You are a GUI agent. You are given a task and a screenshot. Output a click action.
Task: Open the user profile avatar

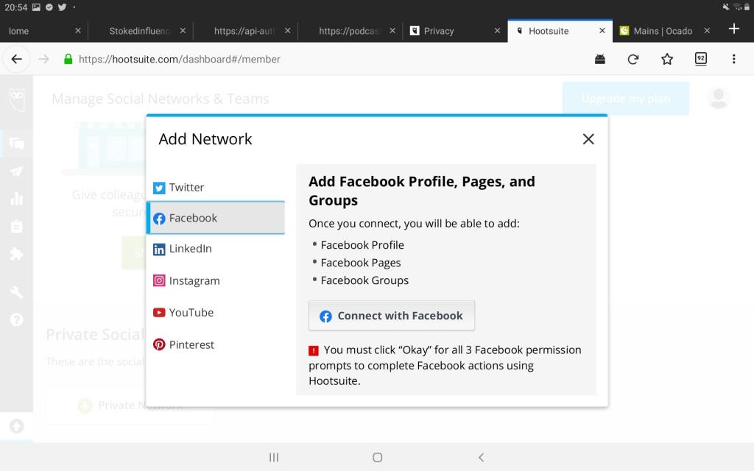(718, 98)
